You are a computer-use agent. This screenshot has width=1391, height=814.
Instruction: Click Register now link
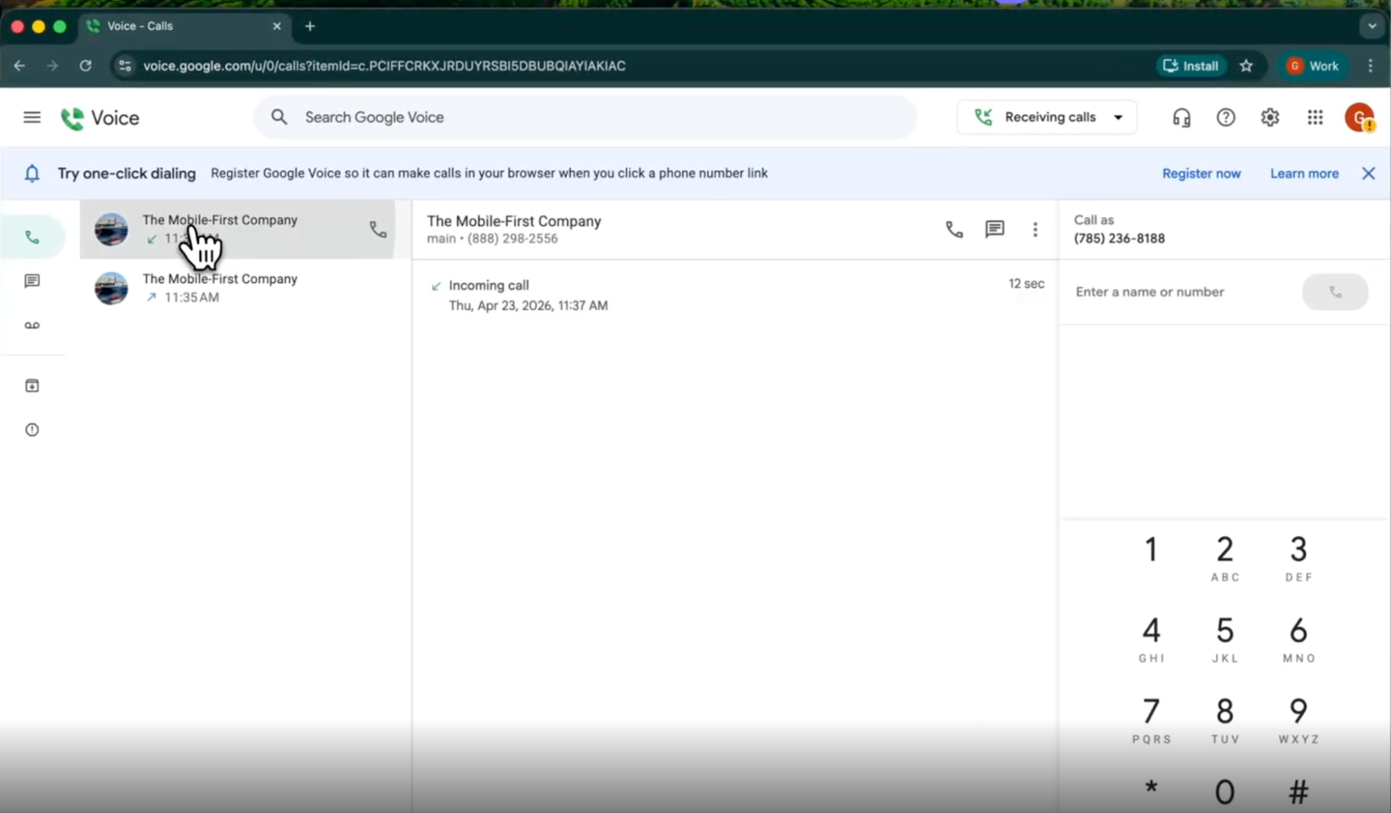pos(1201,174)
